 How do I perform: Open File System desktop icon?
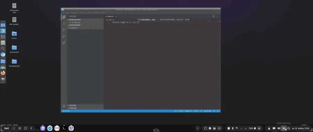(14, 21)
